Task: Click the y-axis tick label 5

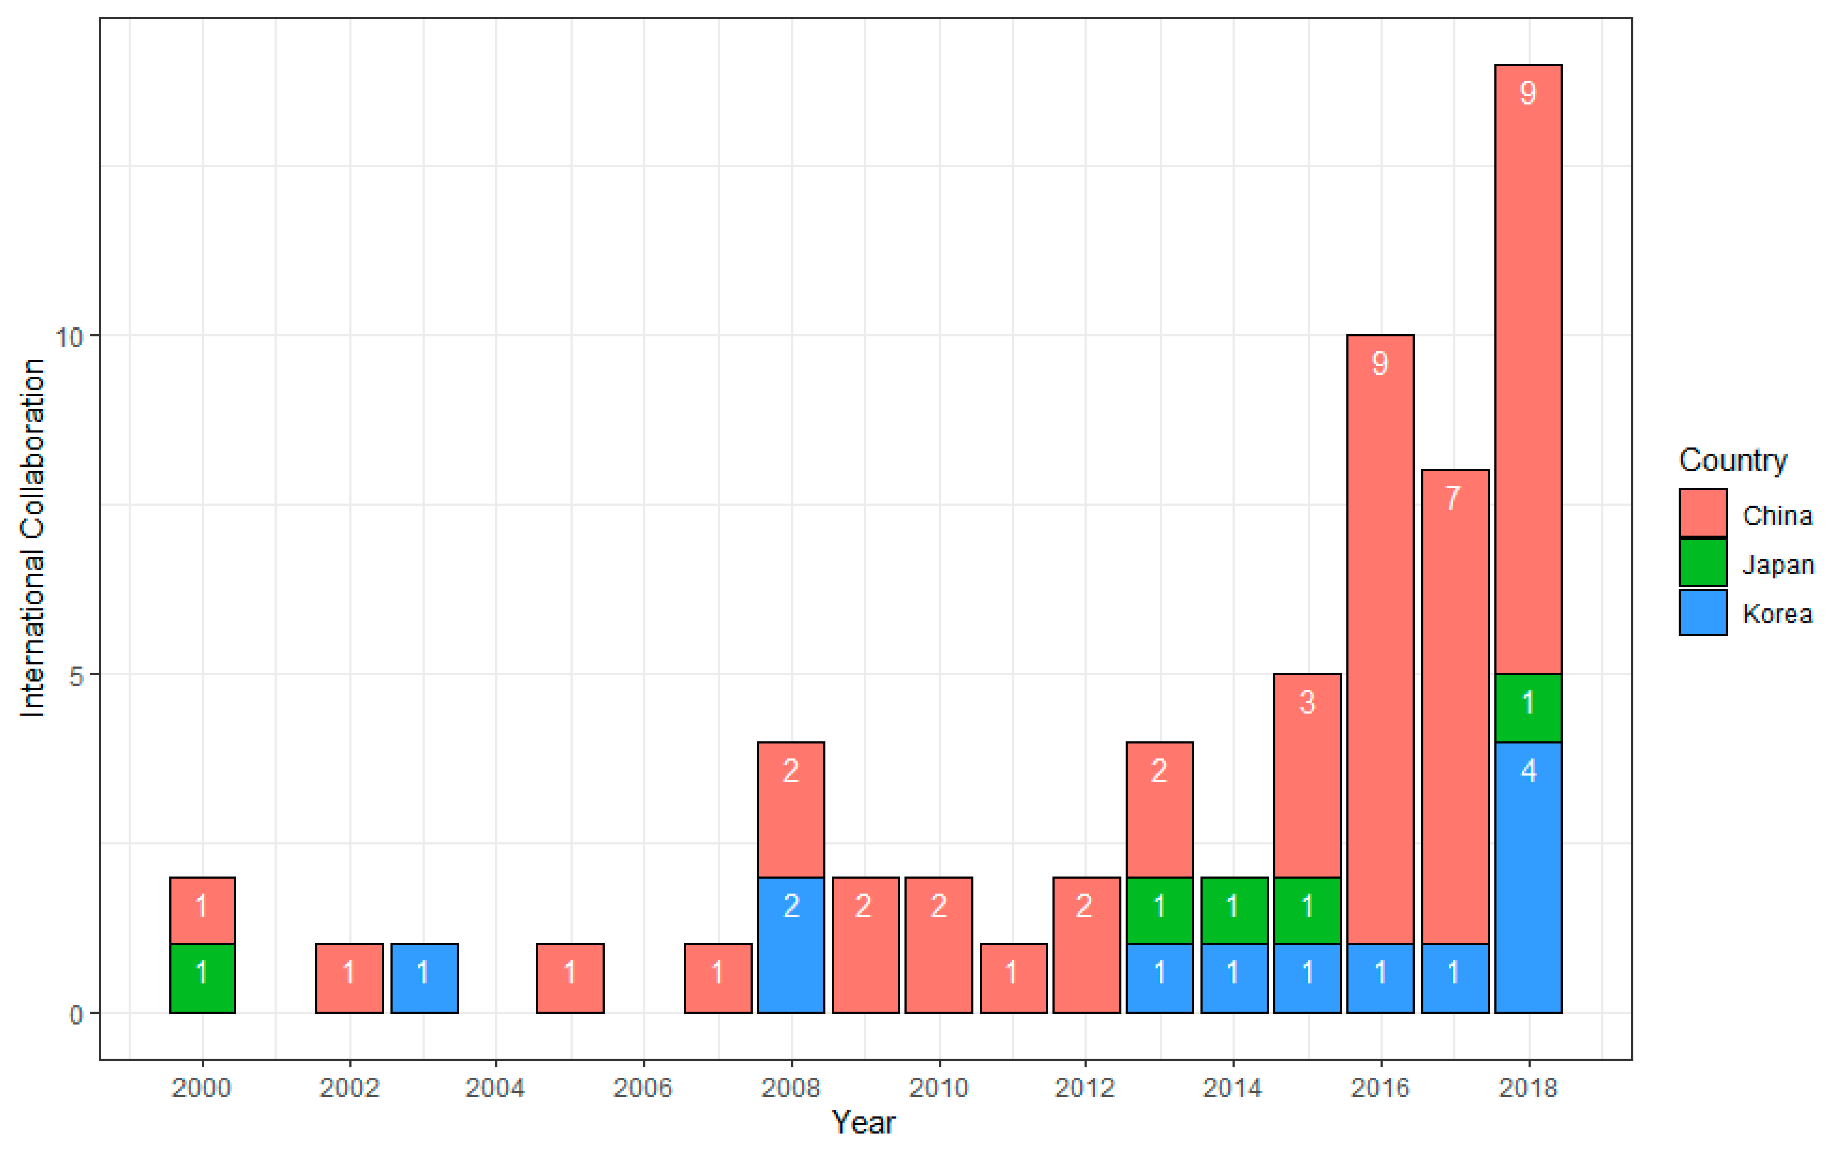Action: tap(76, 675)
